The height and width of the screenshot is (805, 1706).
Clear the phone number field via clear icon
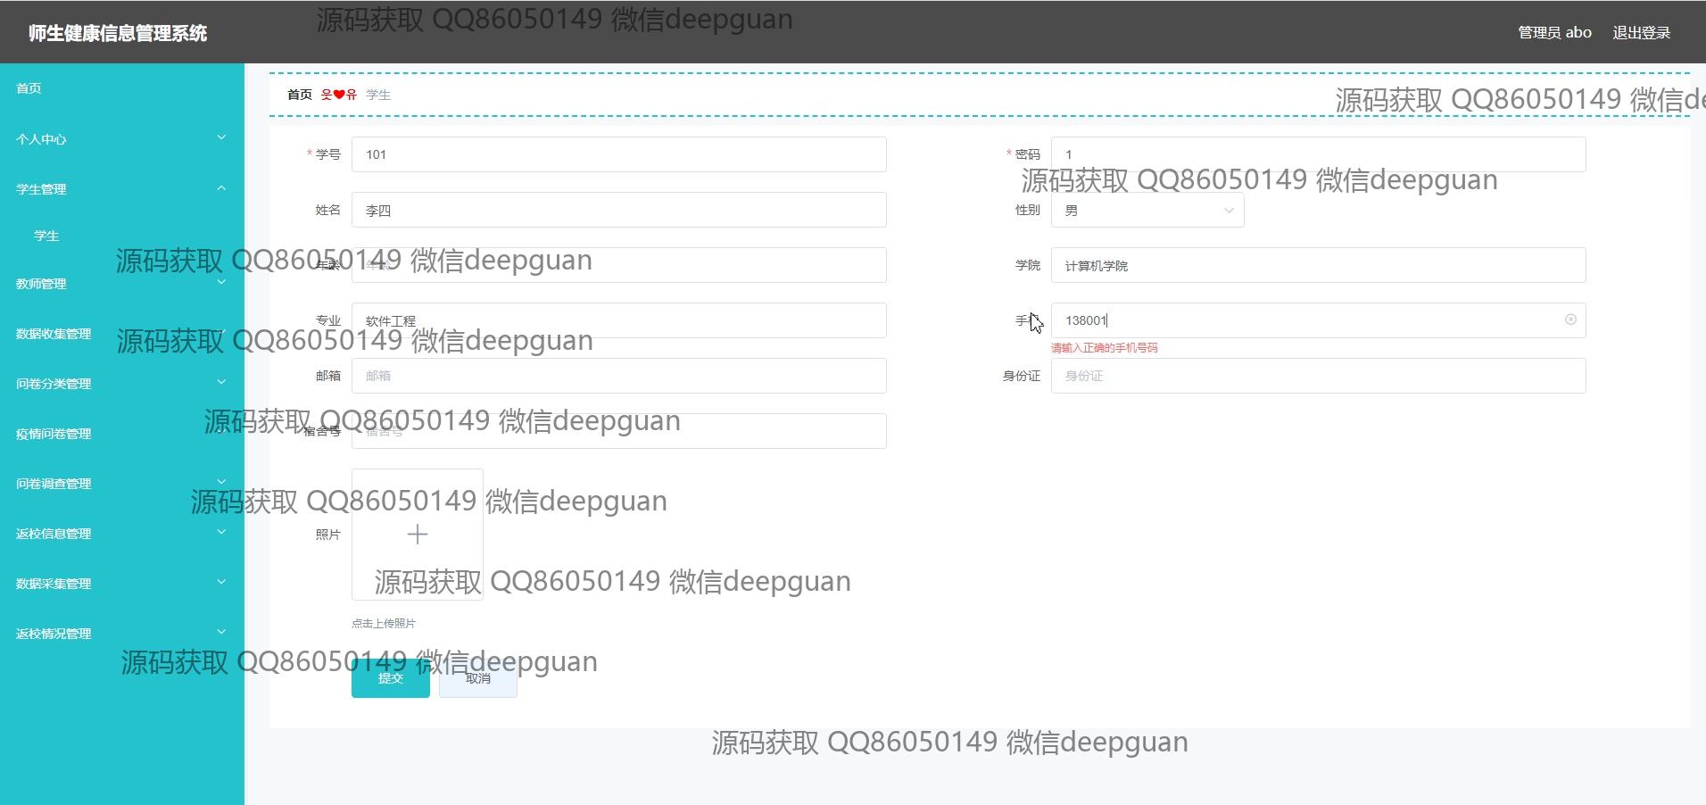pyautogui.click(x=1570, y=320)
